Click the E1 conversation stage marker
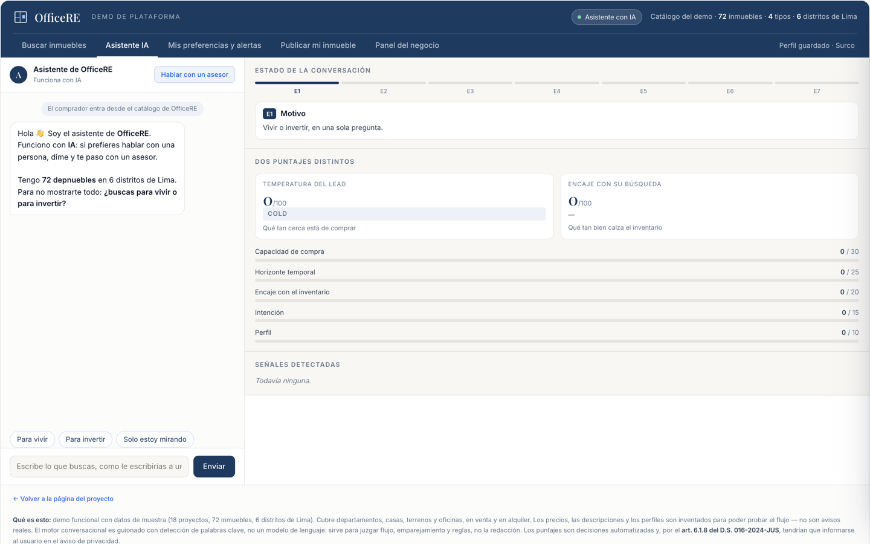 click(297, 87)
